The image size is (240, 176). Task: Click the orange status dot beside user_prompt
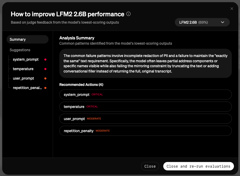[x=45, y=78]
